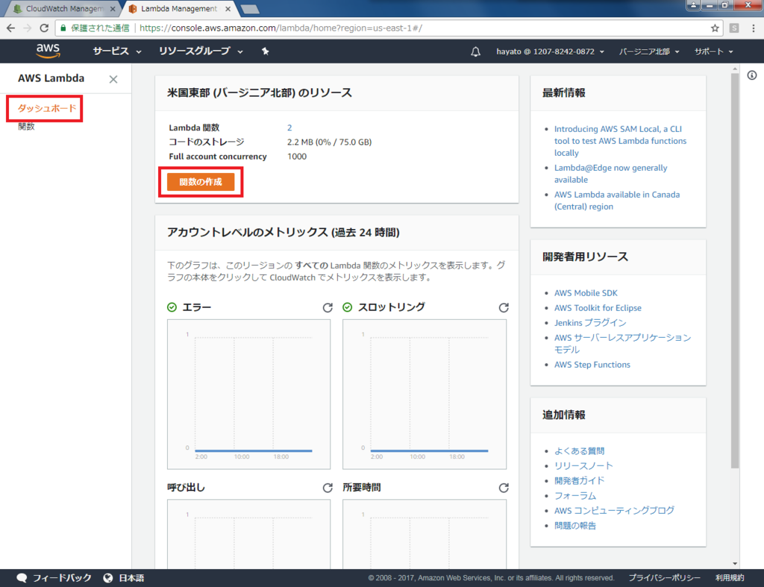Click the エラー graph body

[x=248, y=394]
